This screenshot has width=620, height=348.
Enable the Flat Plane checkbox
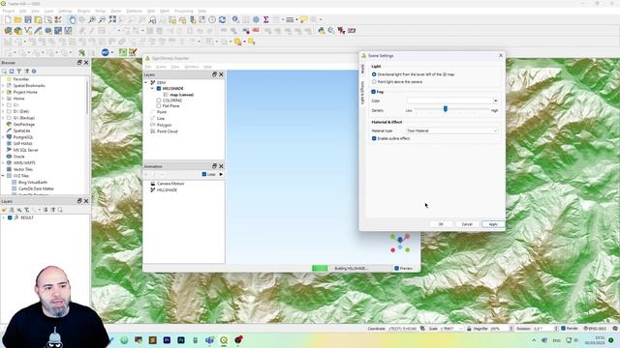point(159,106)
